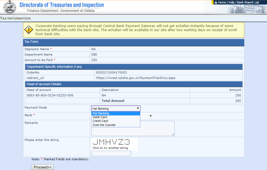Open the Help link in header
The width and height of the screenshot is (267, 170).
(x=231, y=3)
